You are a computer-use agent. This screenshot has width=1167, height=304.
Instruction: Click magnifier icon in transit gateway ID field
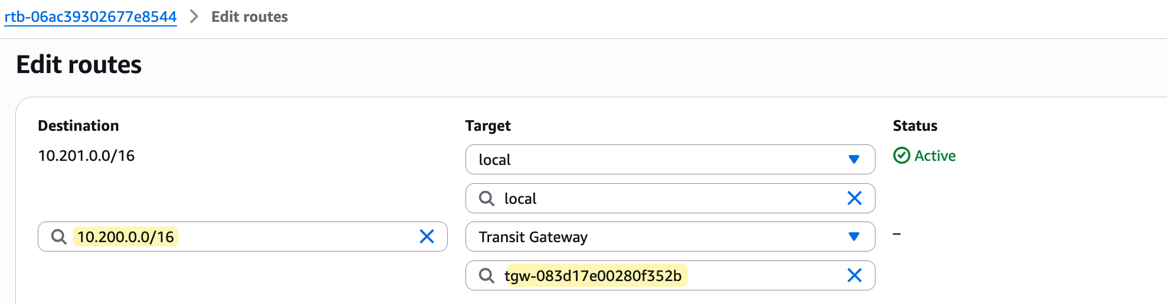click(486, 276)
